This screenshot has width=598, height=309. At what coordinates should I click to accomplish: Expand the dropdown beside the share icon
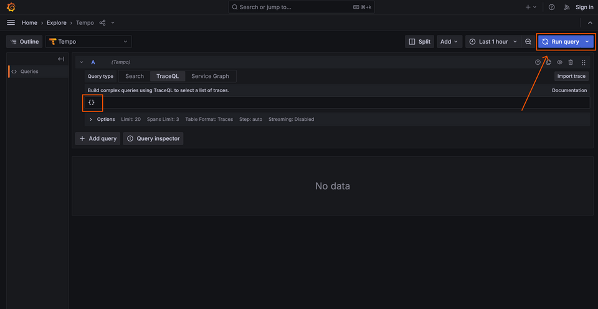click(113, 22)
